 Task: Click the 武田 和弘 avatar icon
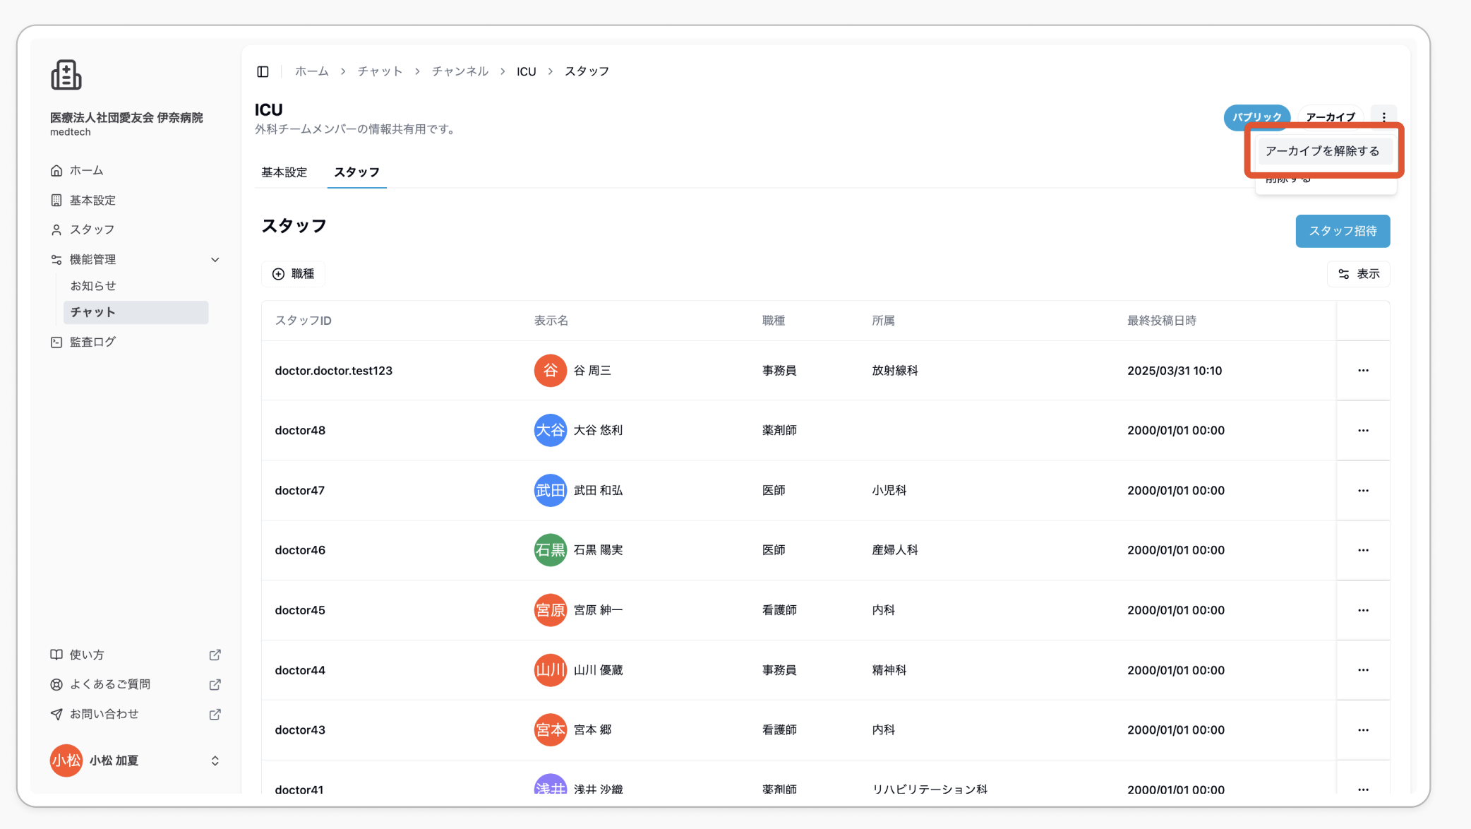[550, 491]
